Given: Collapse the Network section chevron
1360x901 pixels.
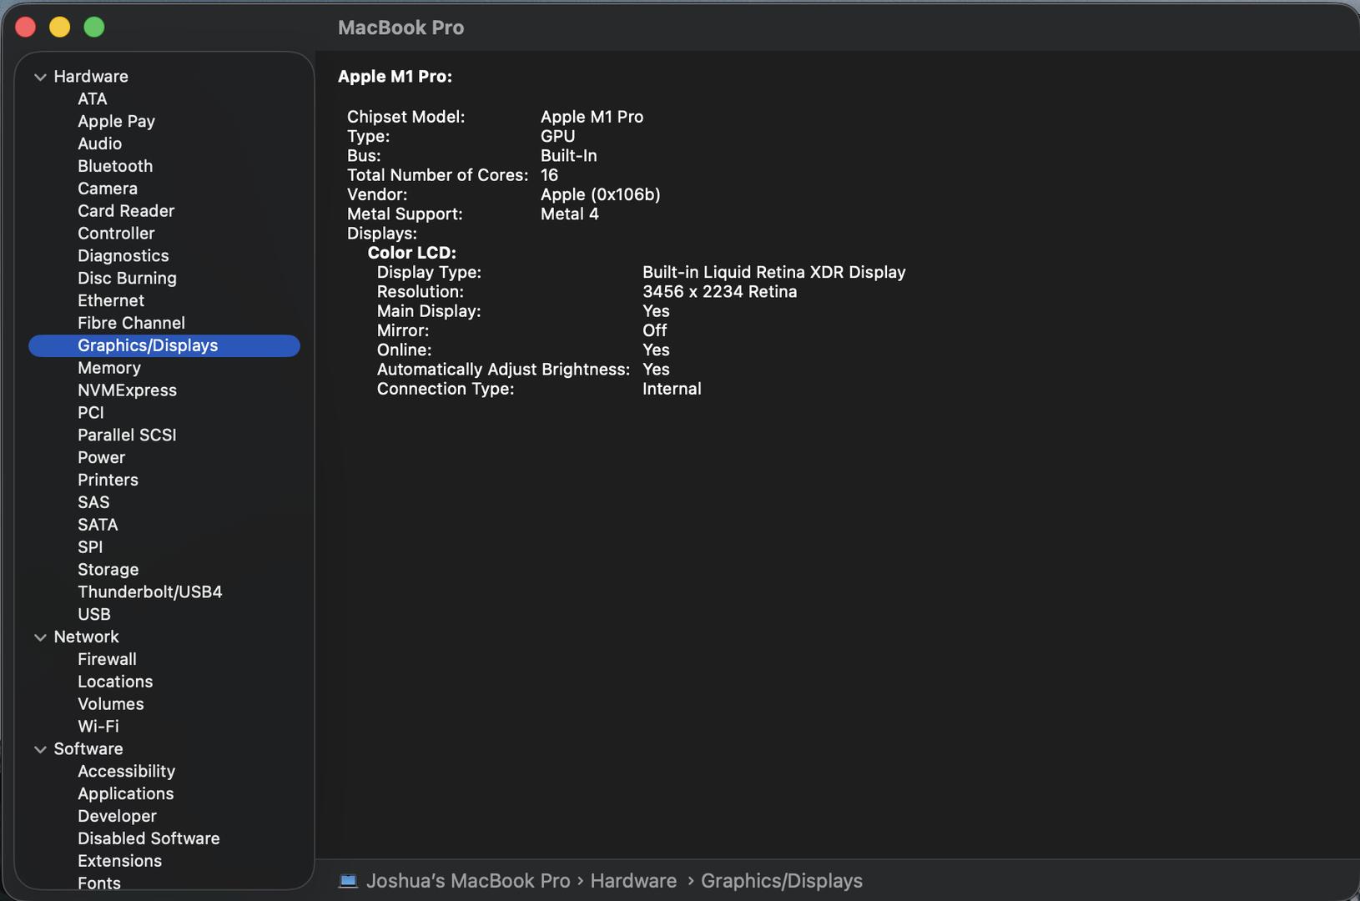Looking at the screenshot, I should (40, 637).
